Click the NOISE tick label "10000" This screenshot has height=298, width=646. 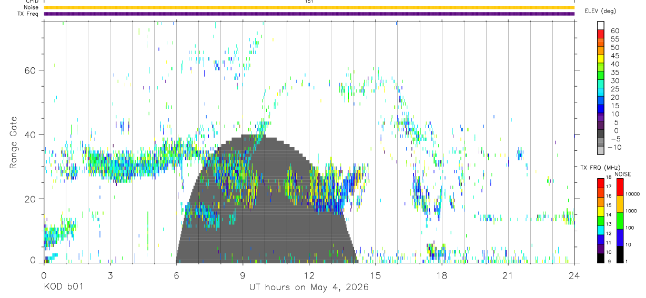click(632, 194)
